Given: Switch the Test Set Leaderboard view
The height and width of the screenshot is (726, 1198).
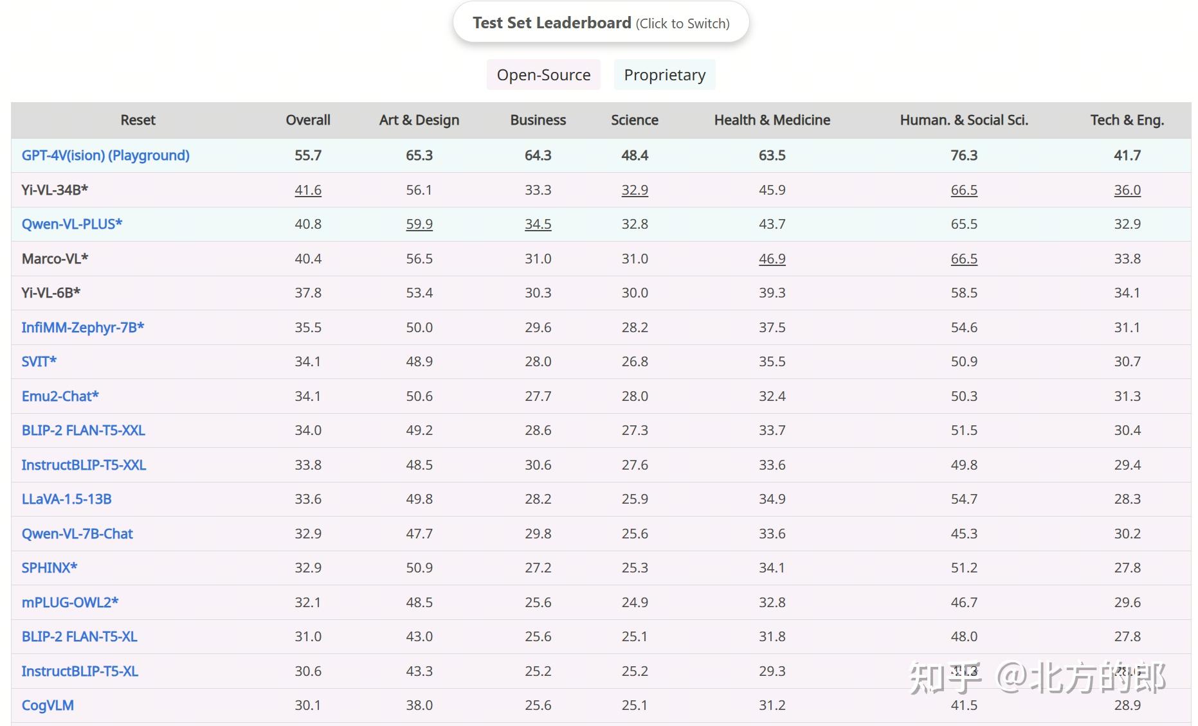Looking at the screenshot, I should [x=601, y=23].
